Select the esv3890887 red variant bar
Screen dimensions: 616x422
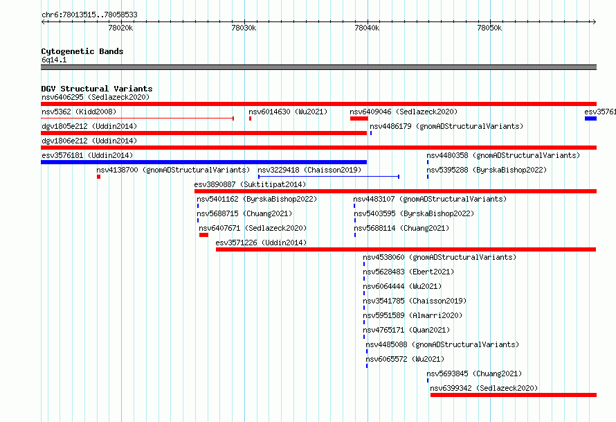coord(396,191)
